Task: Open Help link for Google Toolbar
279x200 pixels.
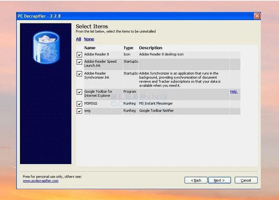Action: (x=233, y=92)
